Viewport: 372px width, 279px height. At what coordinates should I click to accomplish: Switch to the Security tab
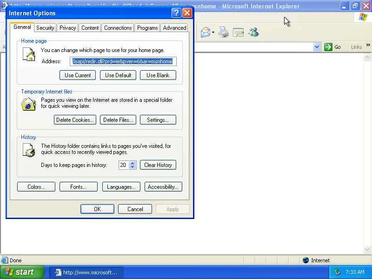[45, 28]
